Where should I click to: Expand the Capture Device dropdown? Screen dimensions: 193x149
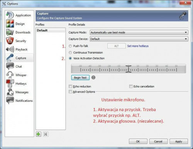[139, 39]
